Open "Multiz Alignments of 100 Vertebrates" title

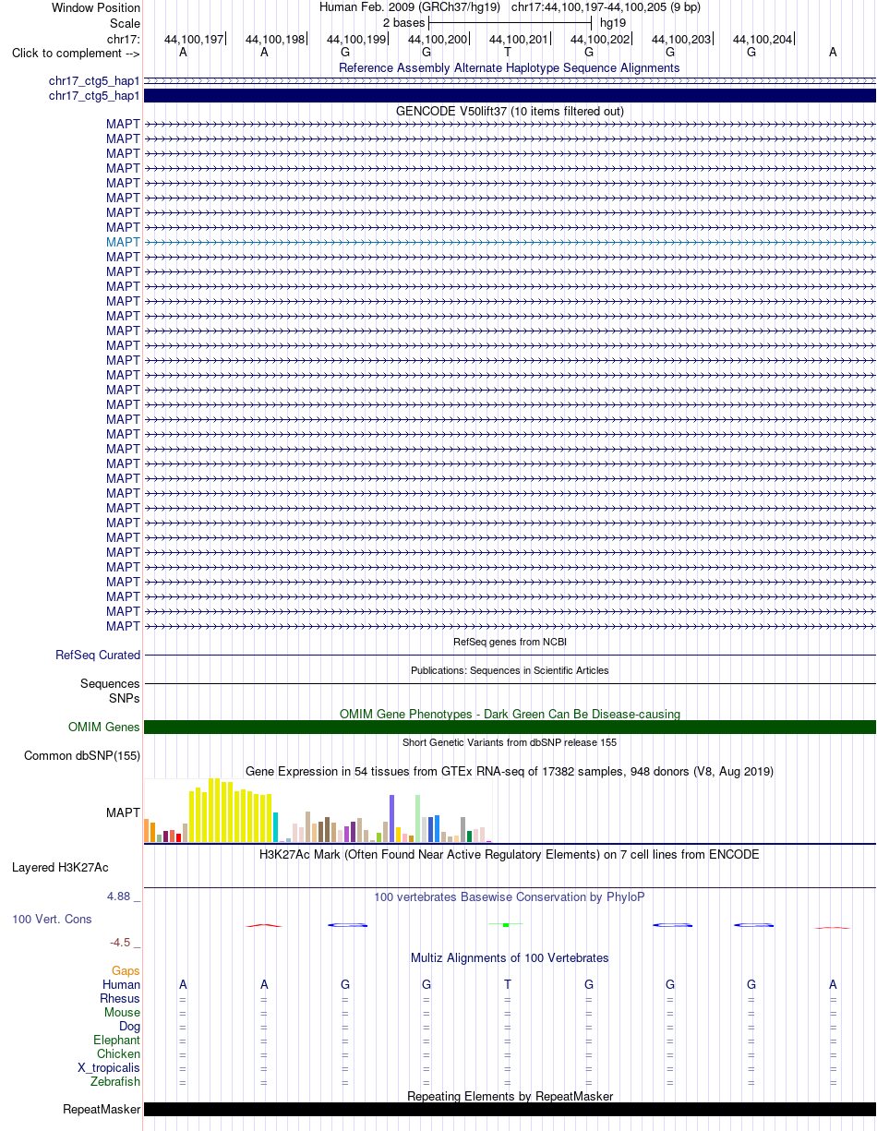tap(510, 957)
